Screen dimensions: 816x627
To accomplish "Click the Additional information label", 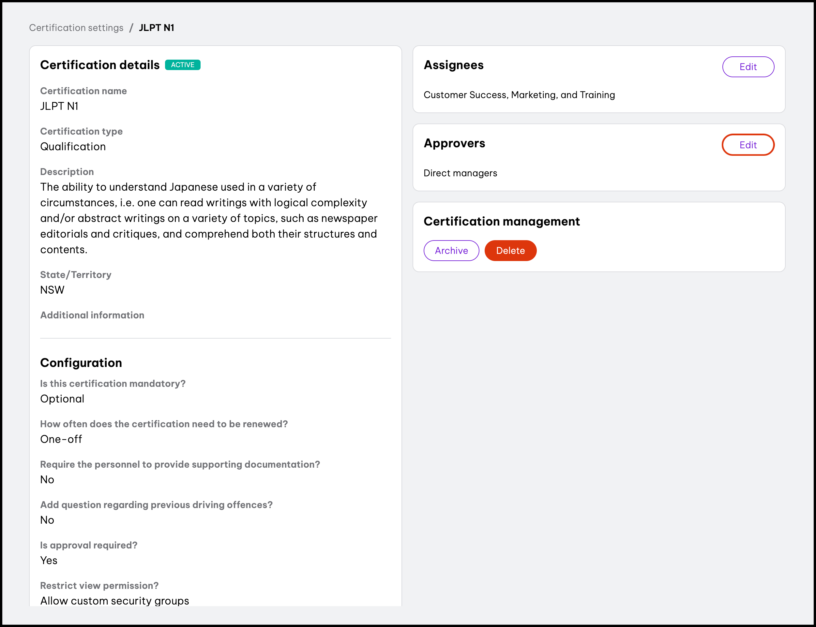I will (x=92, y=315).
